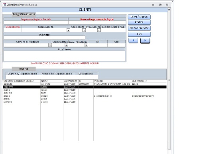Click the Indirizzo input field
This screenshot has height=154, width=201.
point(44,38)
